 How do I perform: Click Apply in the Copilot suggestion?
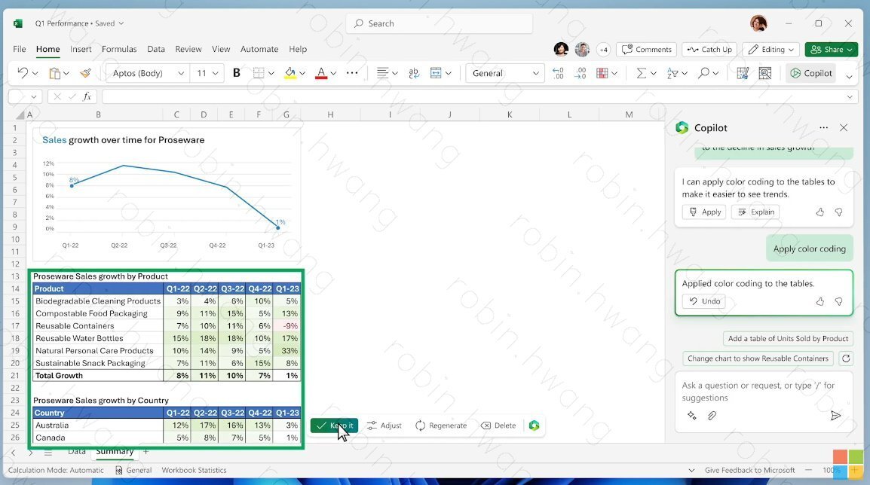[704, 212]
